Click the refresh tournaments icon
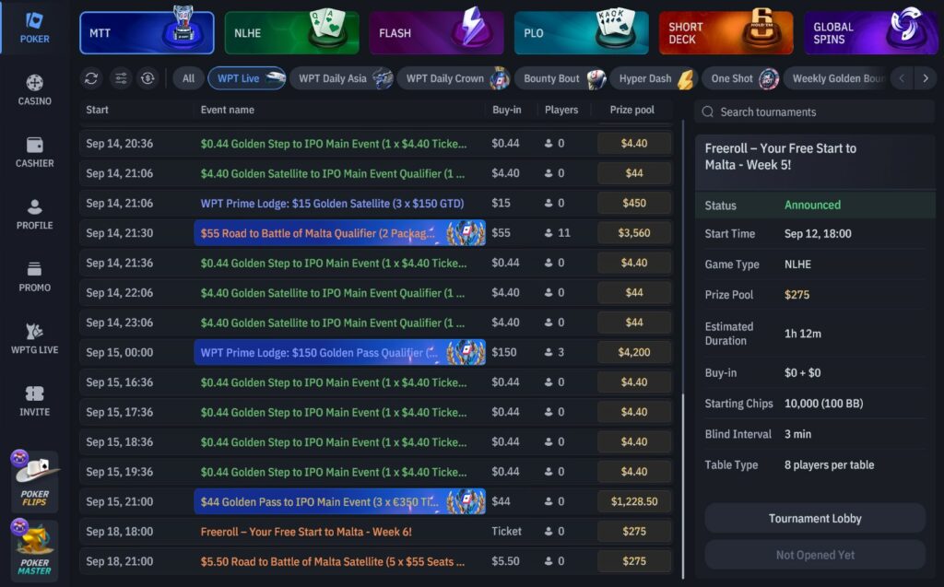This screenshot has height=587, width=944. pyautogui.click(x=90, y=78)
